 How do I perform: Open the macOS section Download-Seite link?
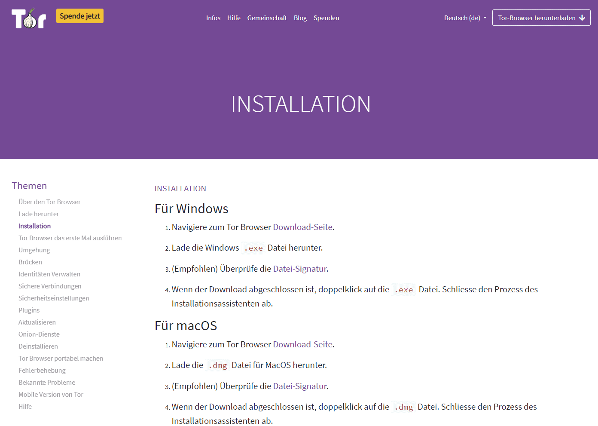click(x=302, y=344)
